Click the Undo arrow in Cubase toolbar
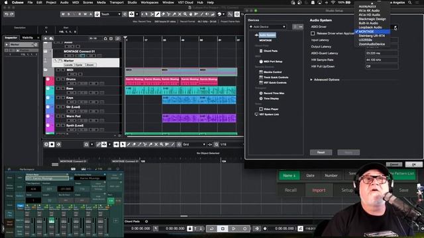 pyautogui.click(x=7, y=14)
